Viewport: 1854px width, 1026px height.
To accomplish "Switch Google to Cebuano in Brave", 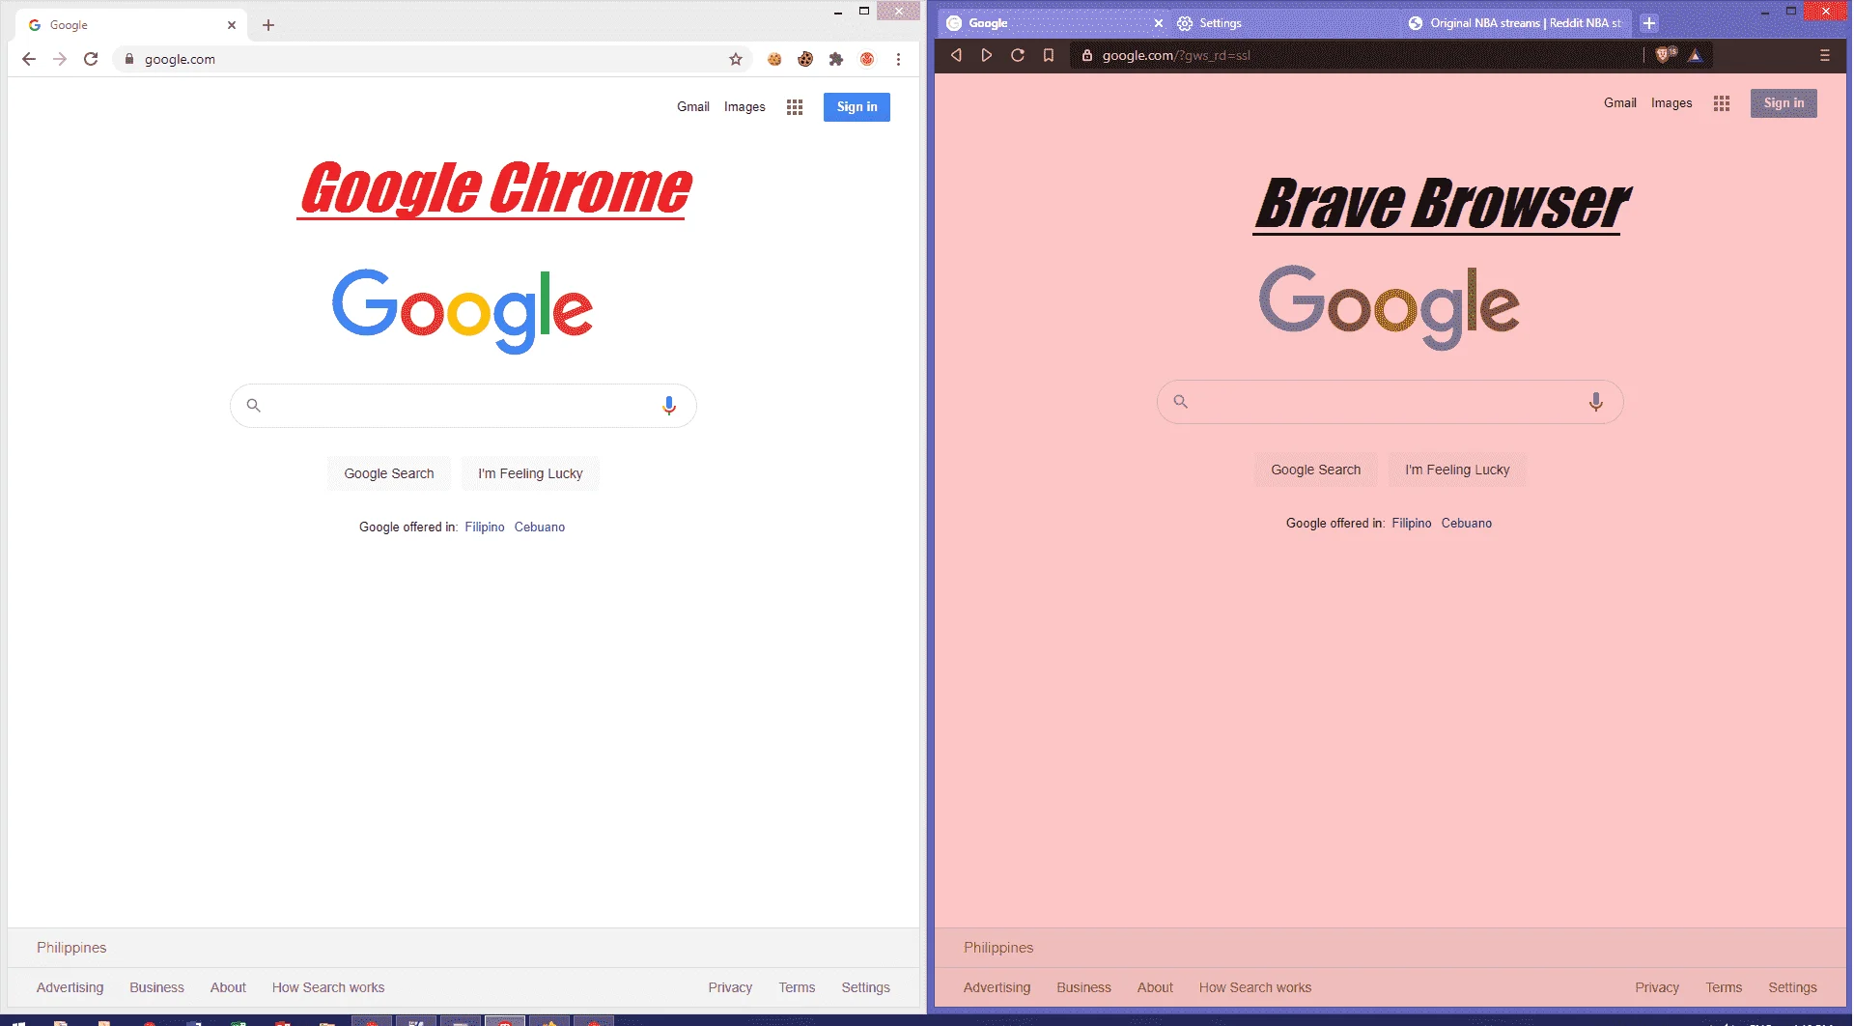I will click(1467, 524).
